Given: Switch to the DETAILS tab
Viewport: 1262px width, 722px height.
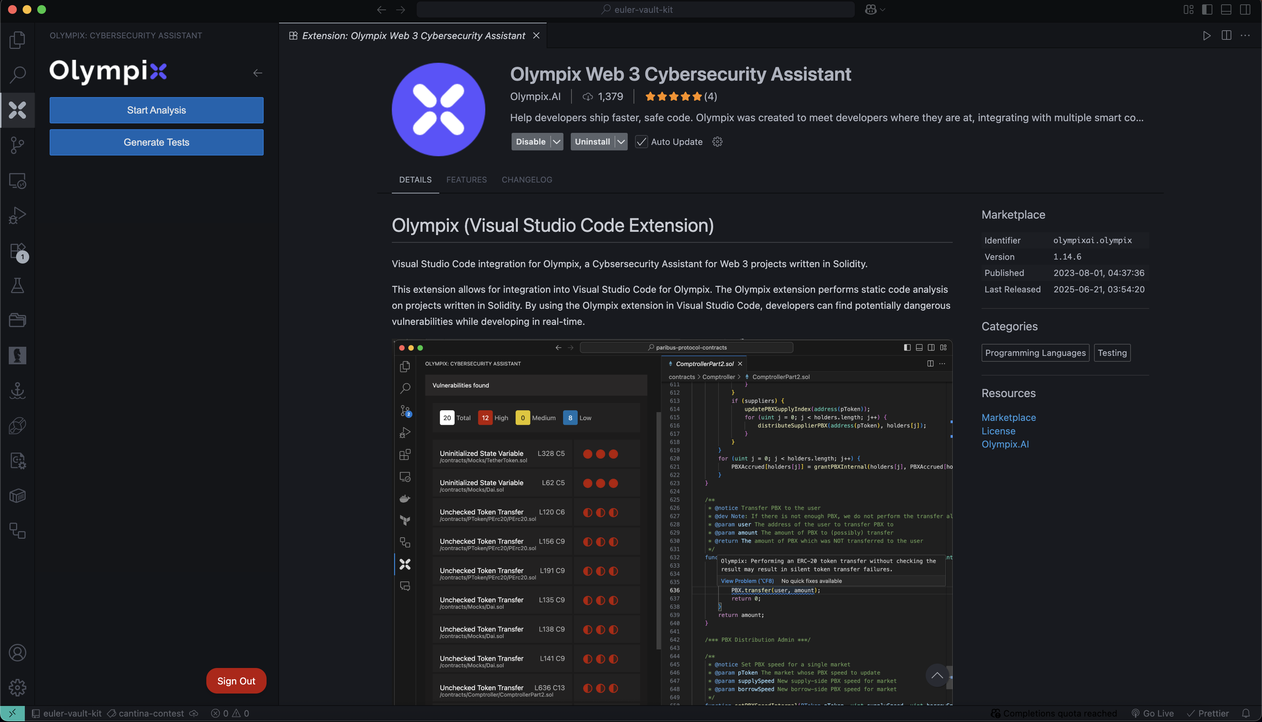Looking at the screenshot, I should pos(415,180).
